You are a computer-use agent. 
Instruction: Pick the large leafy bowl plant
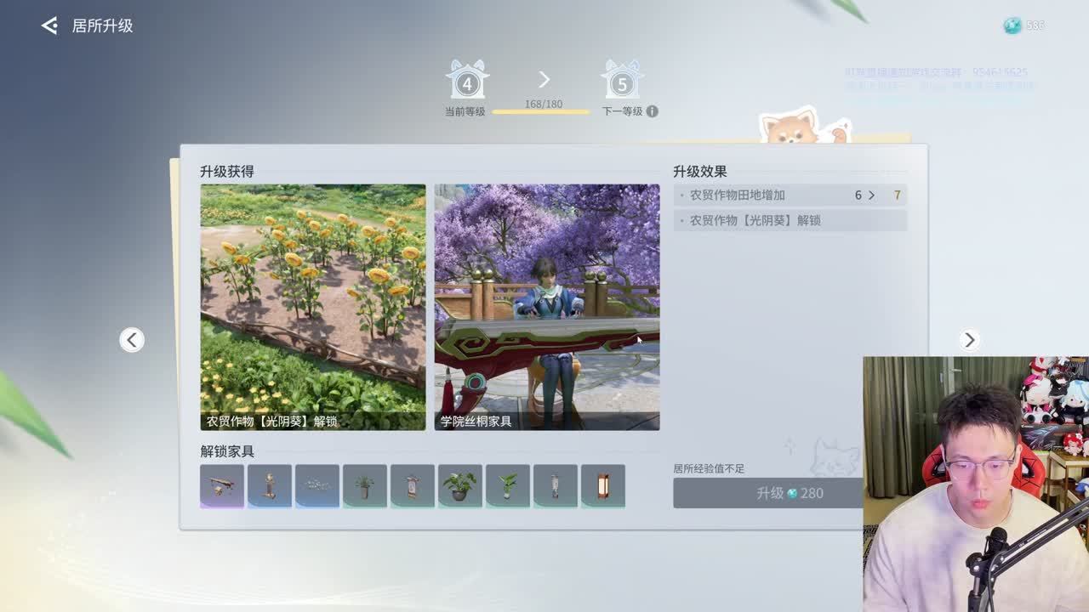coord(460,486)
